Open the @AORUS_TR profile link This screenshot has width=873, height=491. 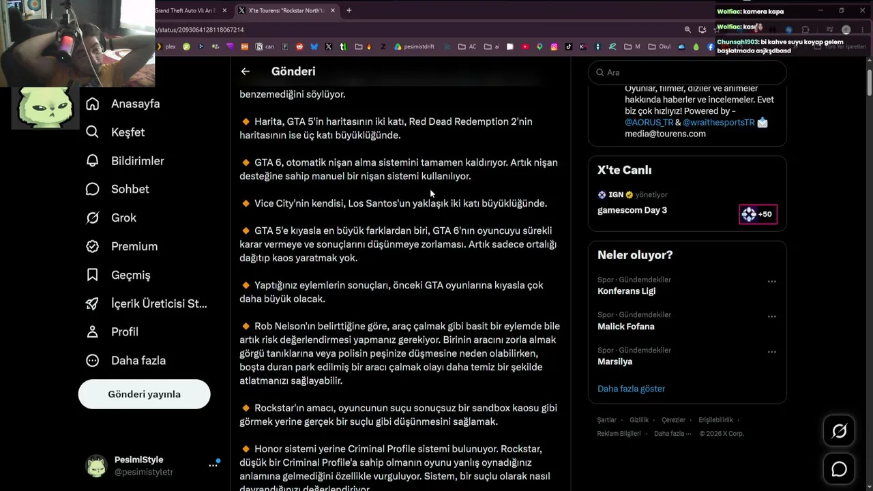point(649,122)
